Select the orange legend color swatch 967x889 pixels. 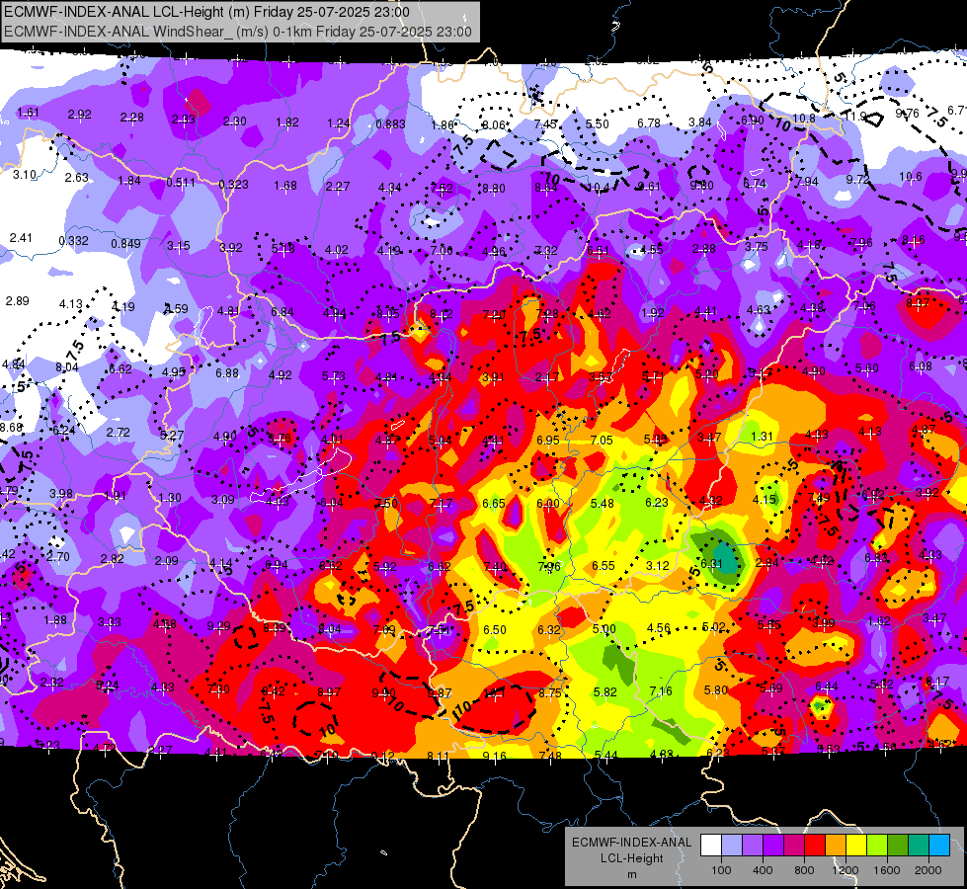[836, 846]
